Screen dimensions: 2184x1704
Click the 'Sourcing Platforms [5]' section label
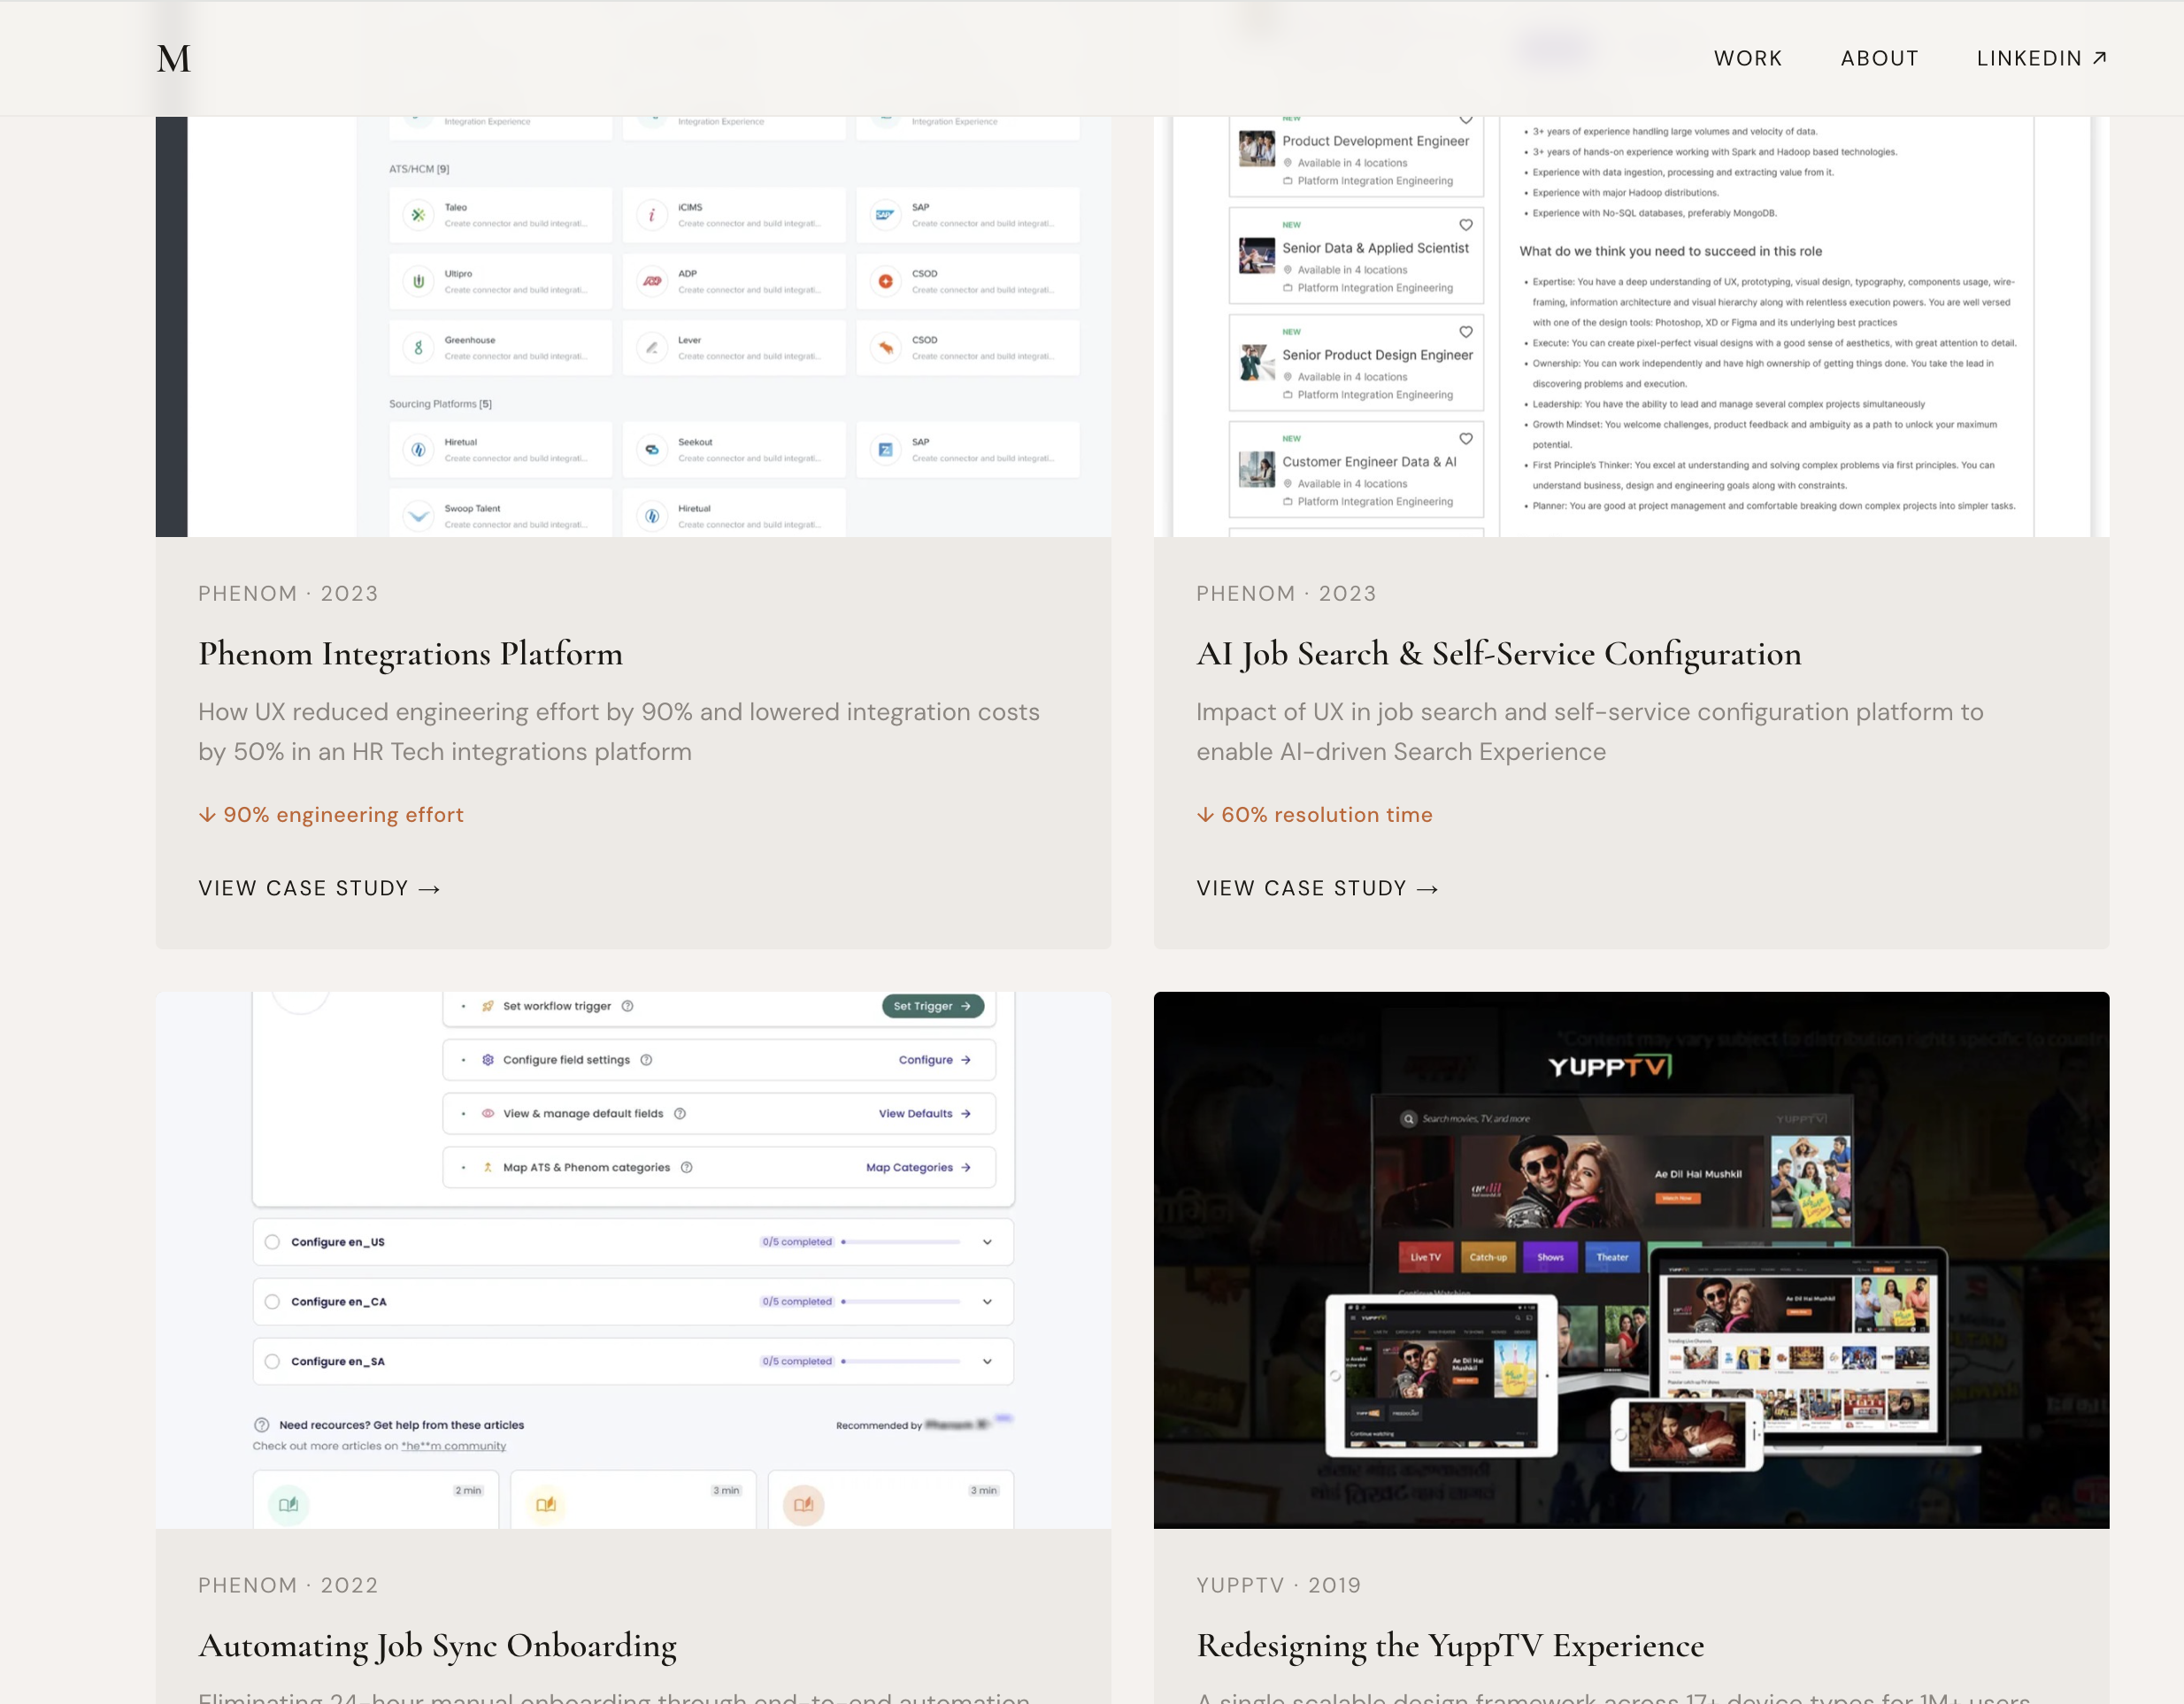coord(440,404)
